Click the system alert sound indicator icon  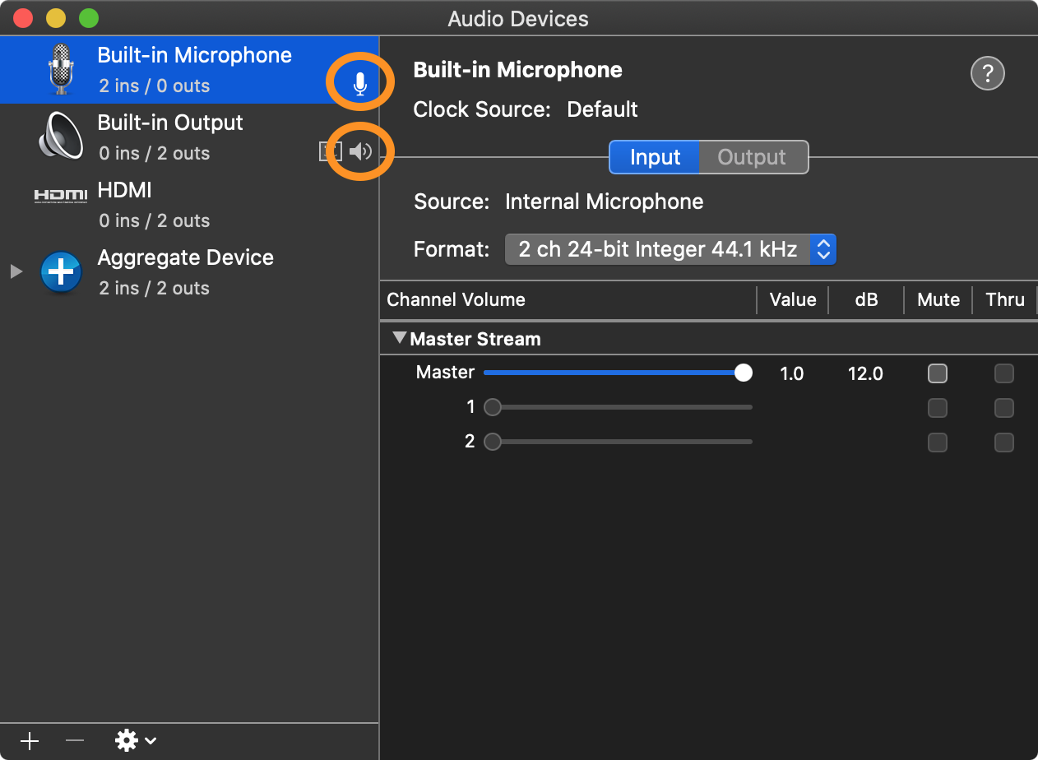click(330, 151)
